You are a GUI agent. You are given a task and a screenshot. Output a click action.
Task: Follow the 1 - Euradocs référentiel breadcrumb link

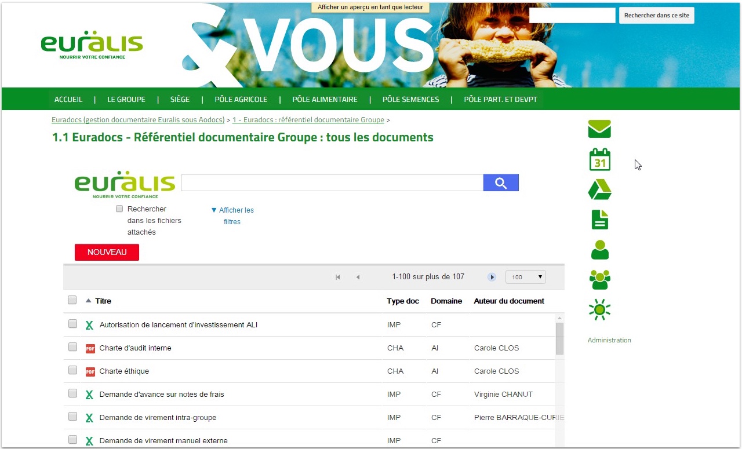click(308, 120)
